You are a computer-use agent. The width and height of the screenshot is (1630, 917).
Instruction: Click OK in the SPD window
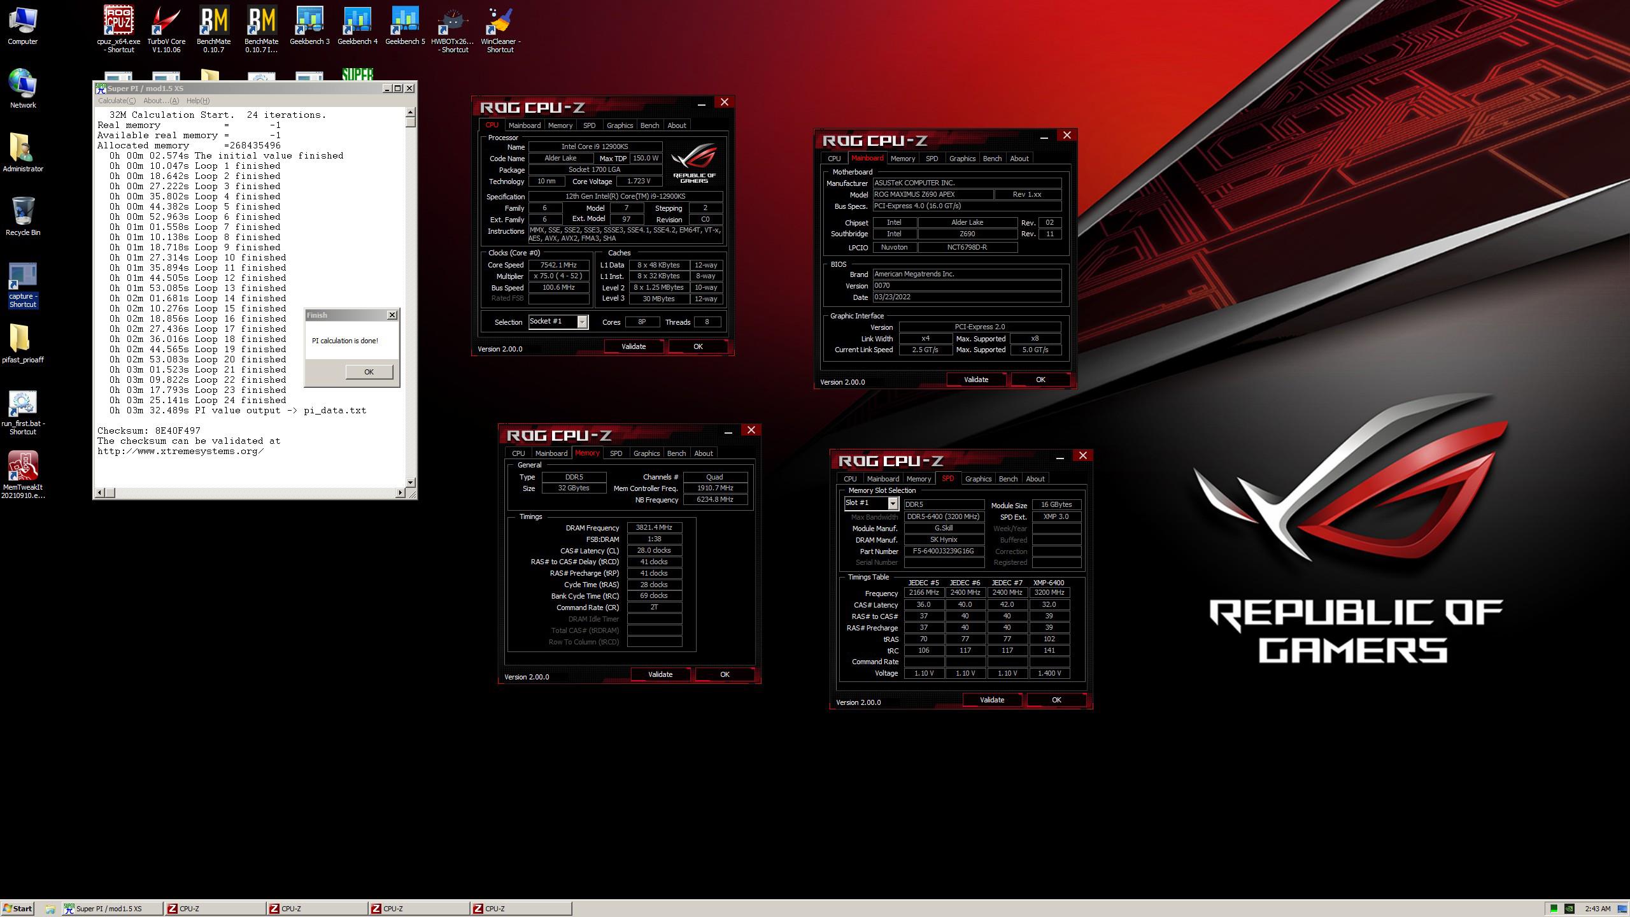point(1056,700)
